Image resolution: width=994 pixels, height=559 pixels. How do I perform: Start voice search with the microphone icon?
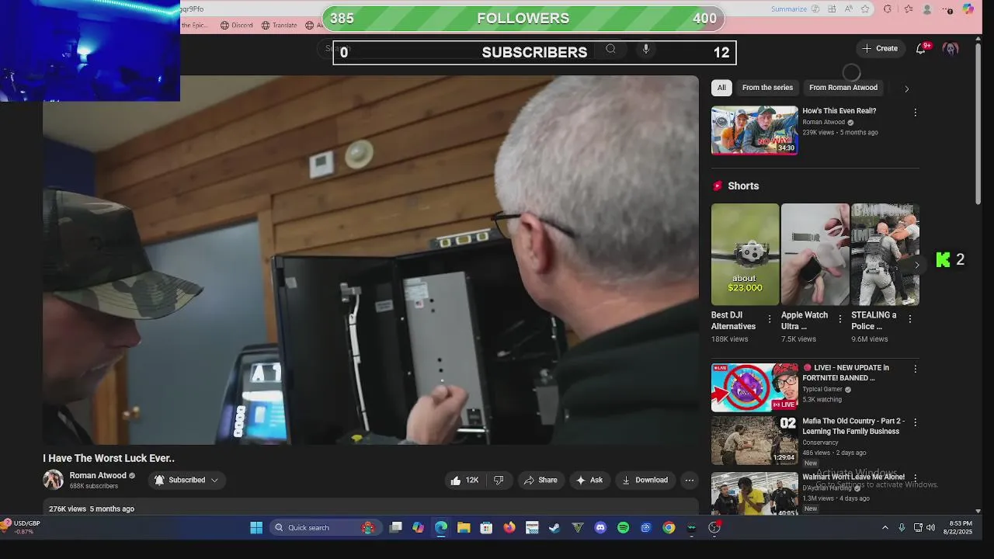(x=645, y=49)
